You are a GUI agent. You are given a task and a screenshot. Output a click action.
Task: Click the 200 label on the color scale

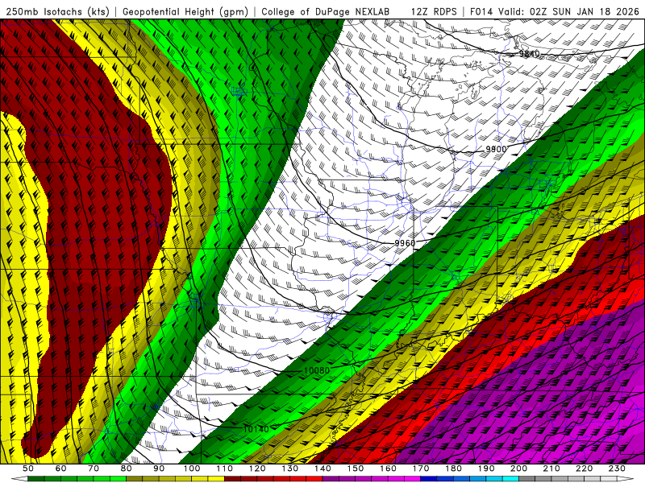(518, 469)
